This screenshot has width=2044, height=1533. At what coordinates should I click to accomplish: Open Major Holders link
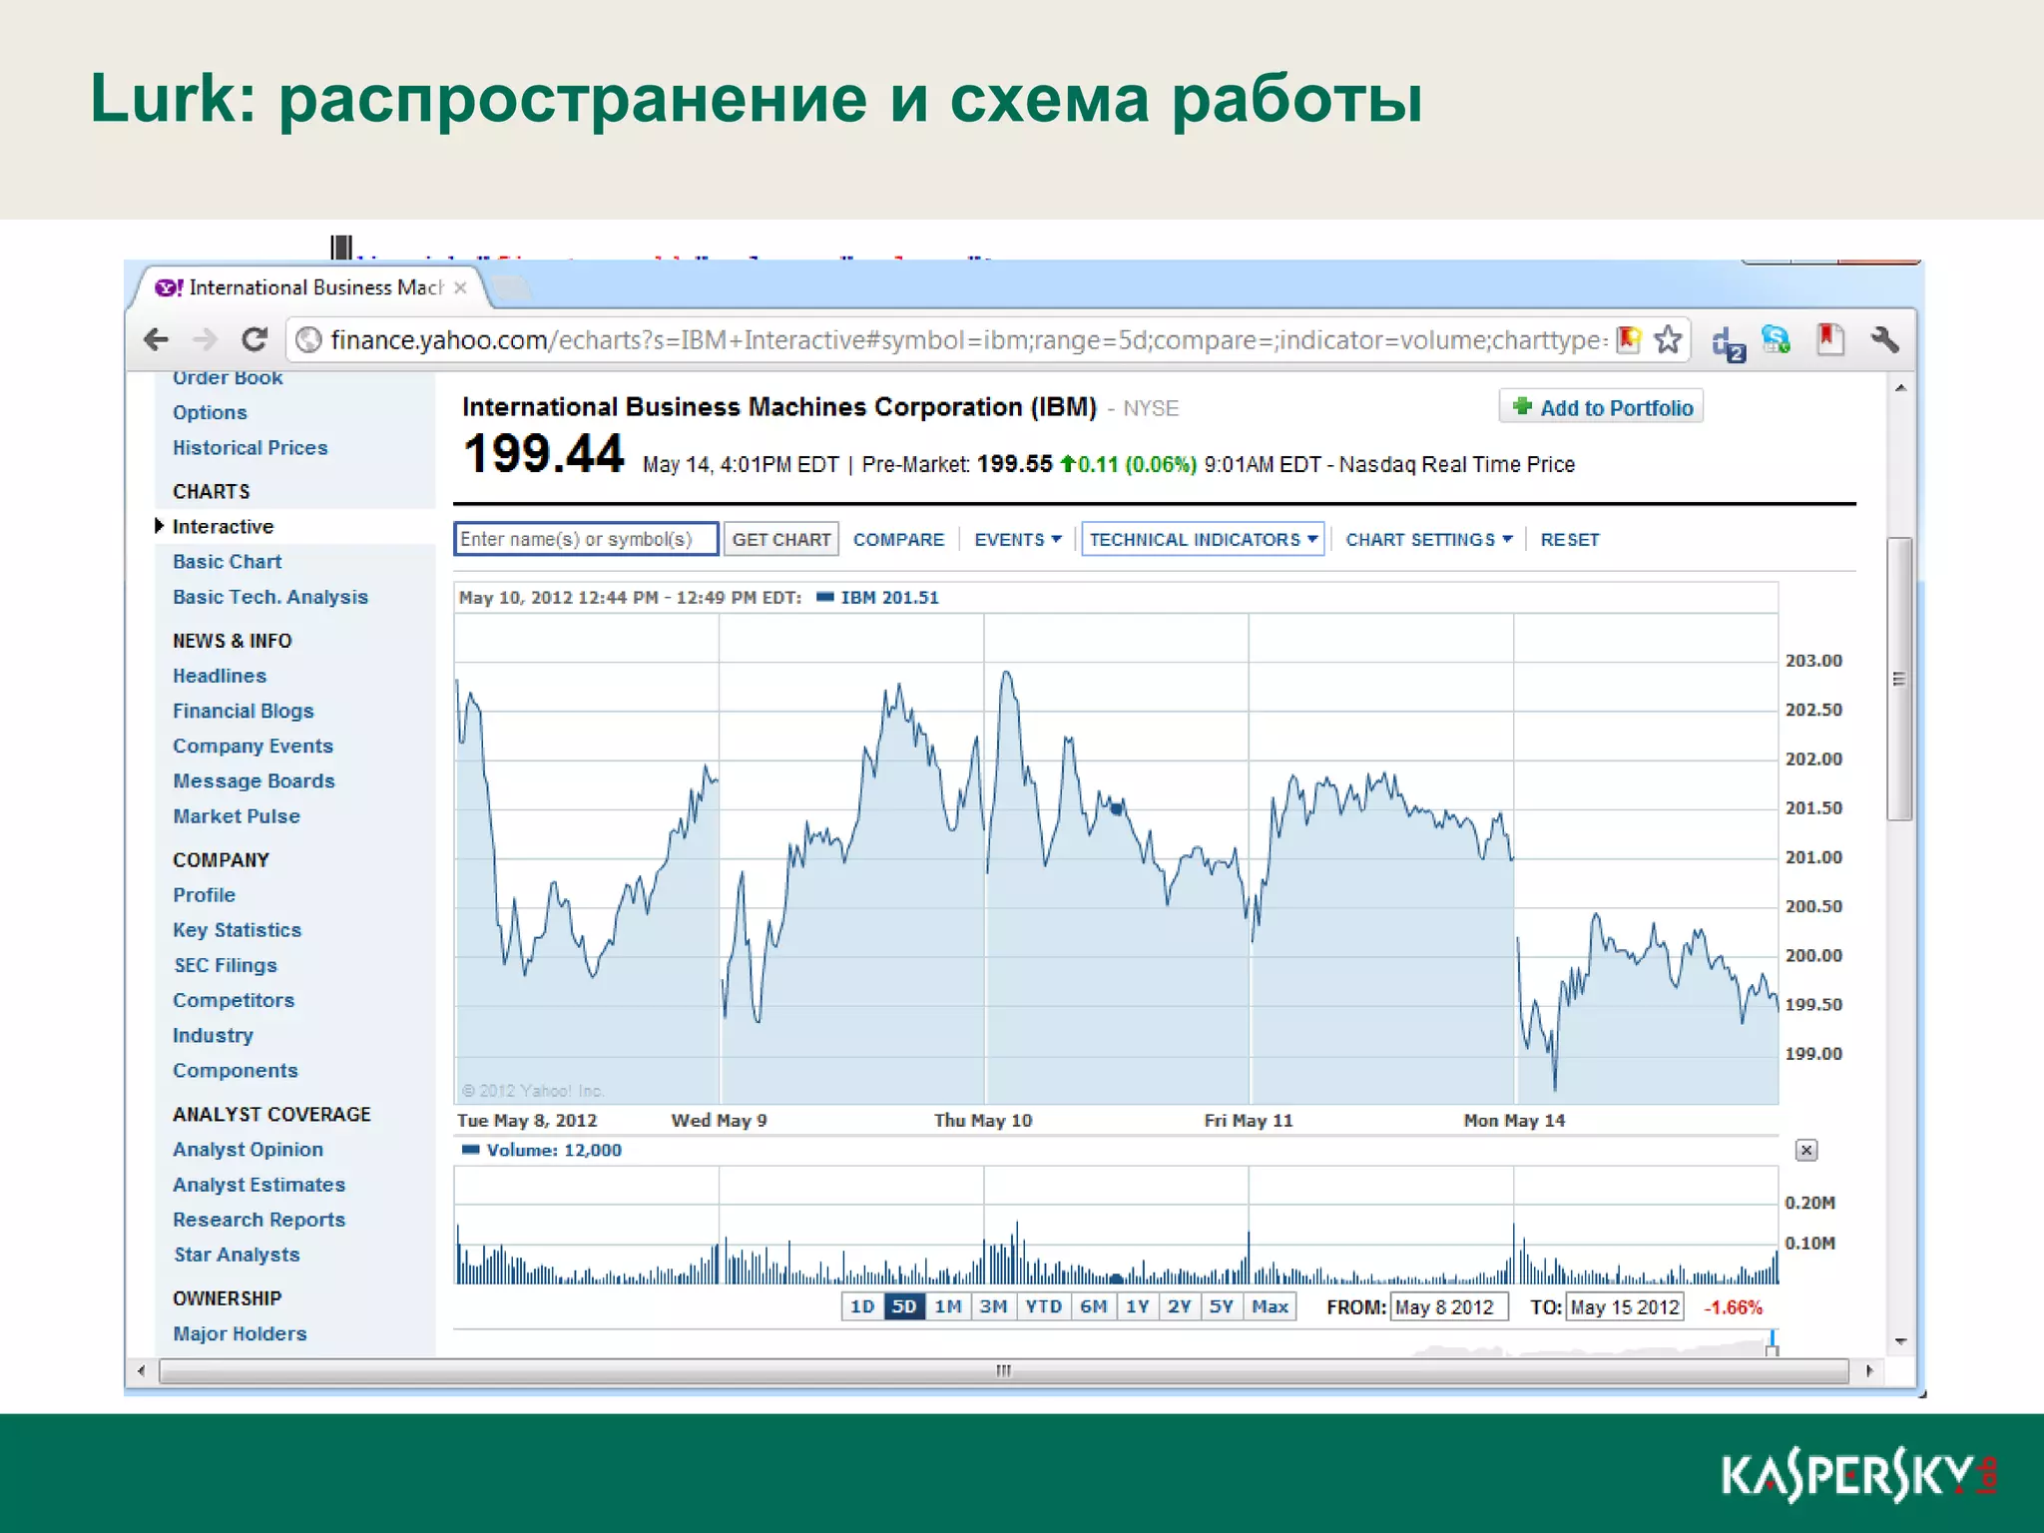(x=240, y=1333)
